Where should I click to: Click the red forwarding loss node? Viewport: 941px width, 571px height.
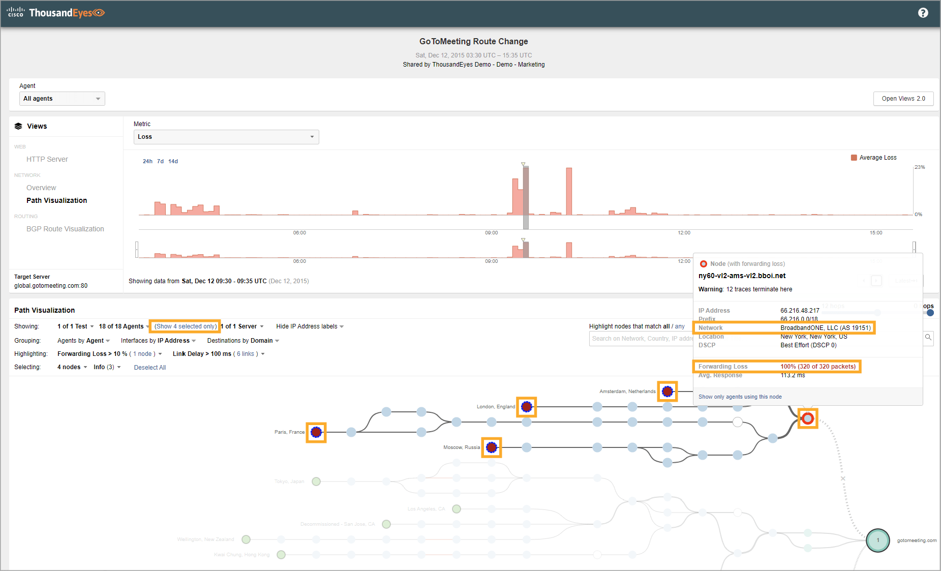(808, 419)
